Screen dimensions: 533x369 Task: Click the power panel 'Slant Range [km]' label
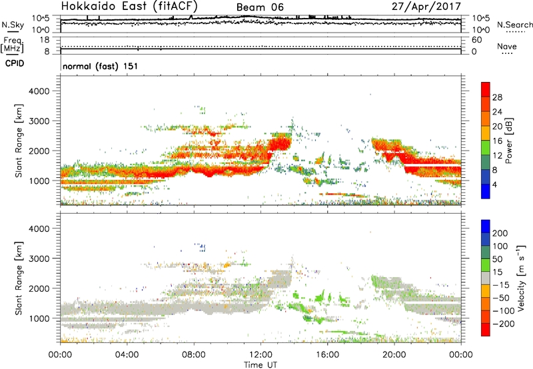(x=19, y=141)
